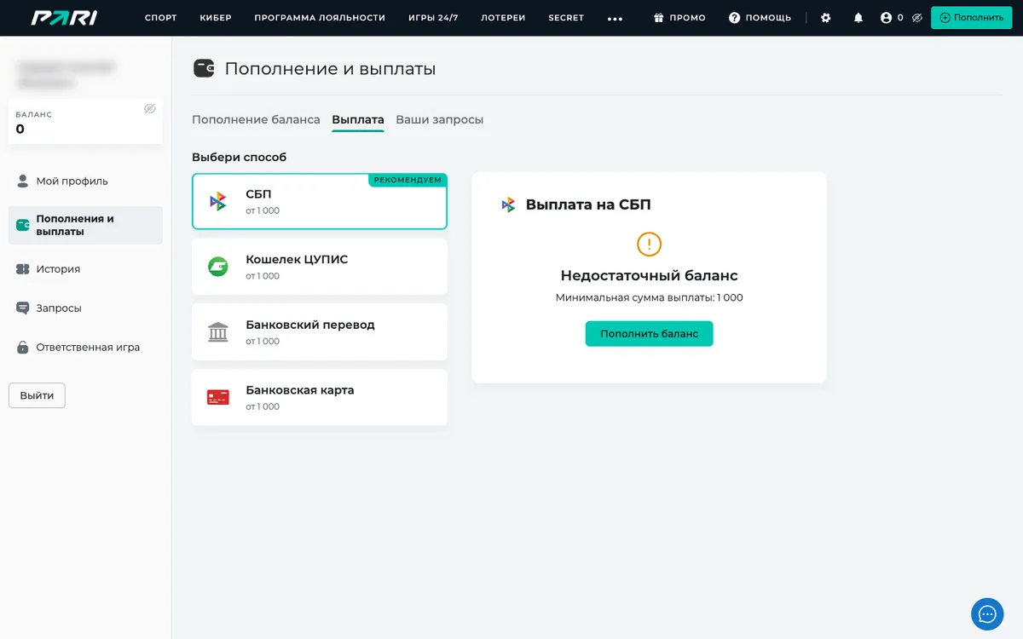
Task: Click wallet icon beside page title
Action: 204,69
